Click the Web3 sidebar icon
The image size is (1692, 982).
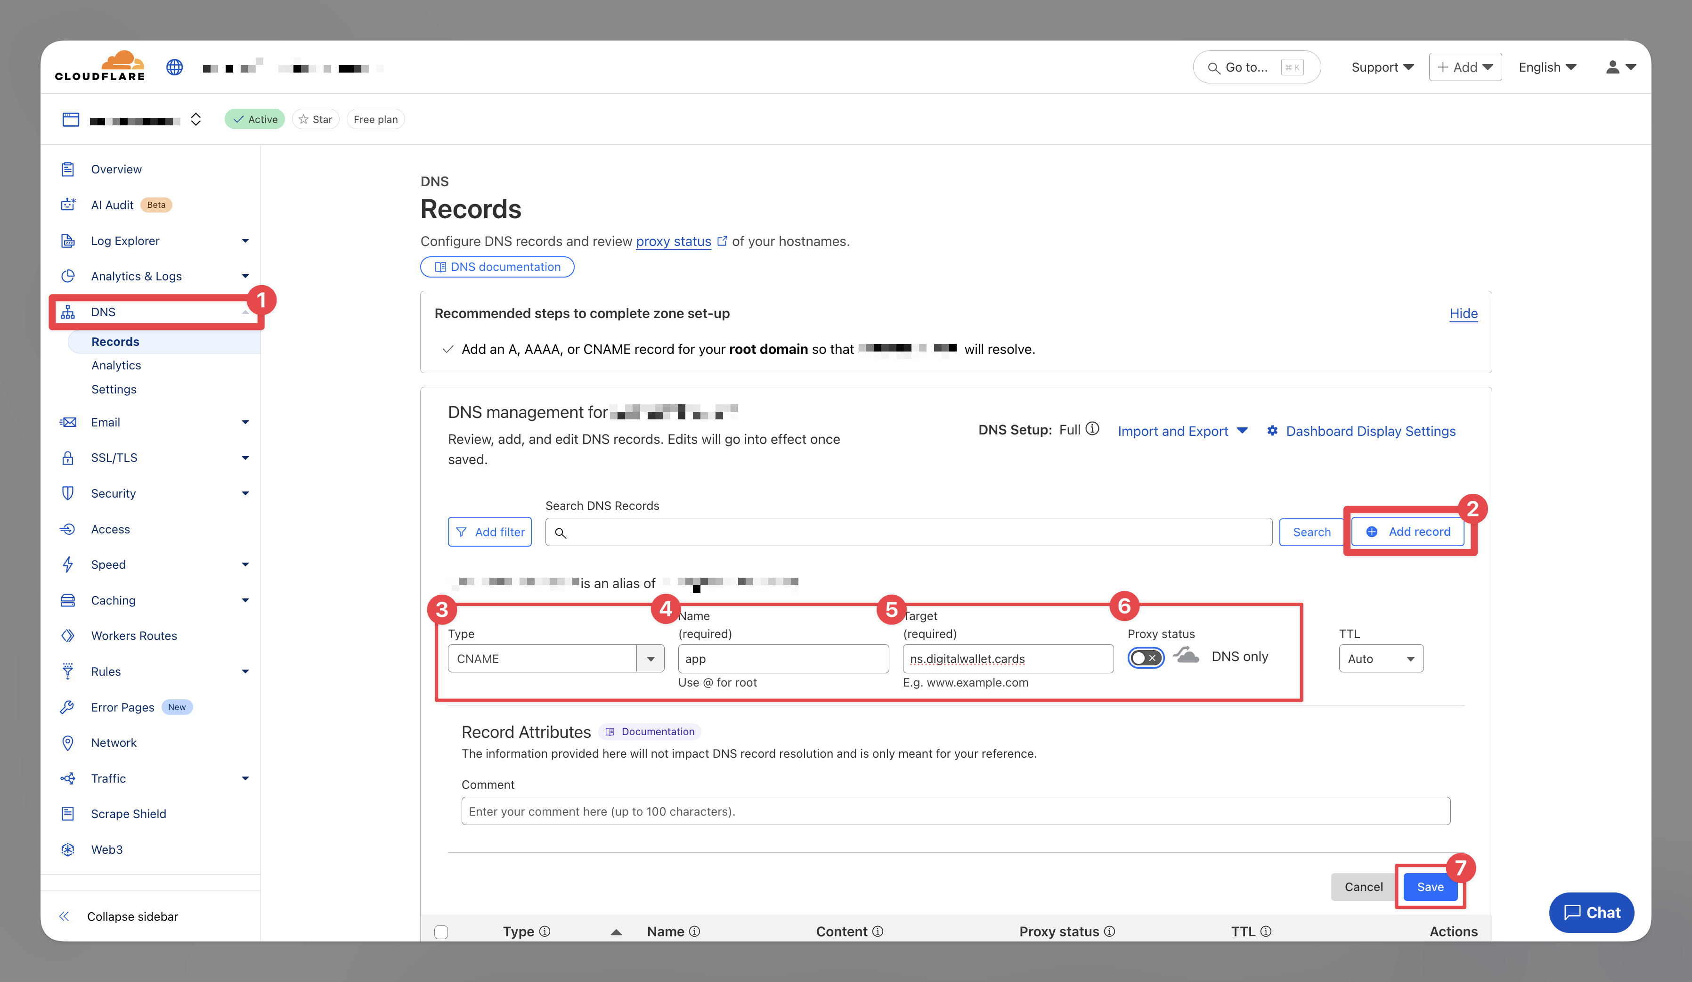68,850
